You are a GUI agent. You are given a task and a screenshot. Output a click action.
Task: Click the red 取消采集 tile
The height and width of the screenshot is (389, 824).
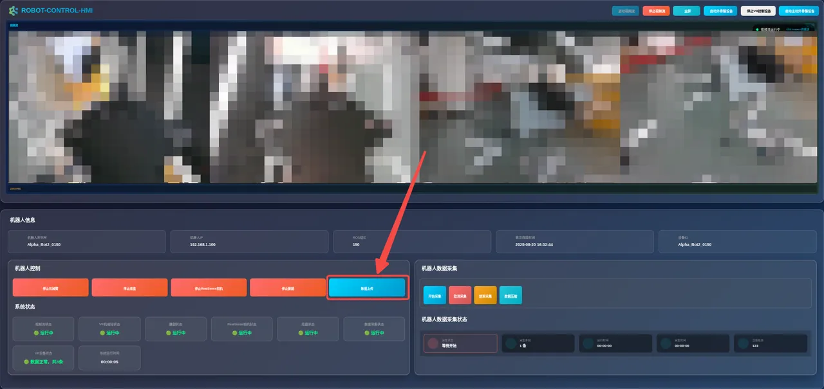click(460, 295)
